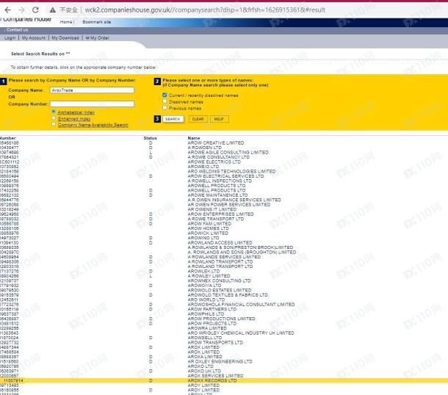Select the AROW CREATIVE LIMITED row
Viewport: 448px width, 395px height.
(216, 143)
